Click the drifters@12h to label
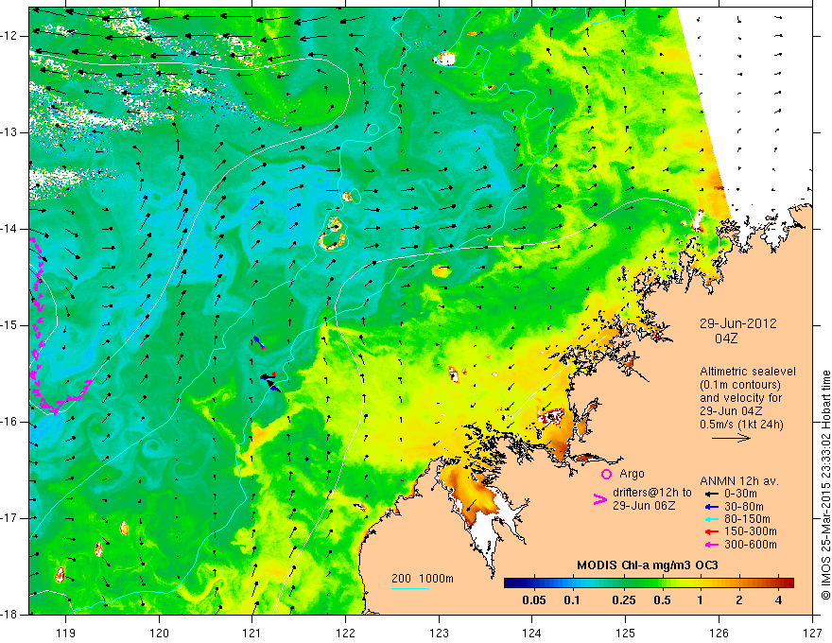Viewport: 832px width, 643px height. click(652, 493)
